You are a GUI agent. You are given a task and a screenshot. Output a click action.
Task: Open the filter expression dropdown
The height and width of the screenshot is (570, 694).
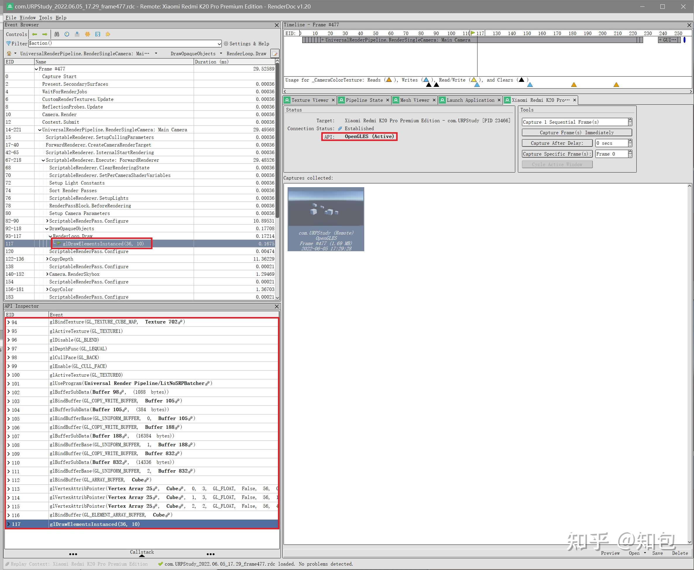pos(219,44)
